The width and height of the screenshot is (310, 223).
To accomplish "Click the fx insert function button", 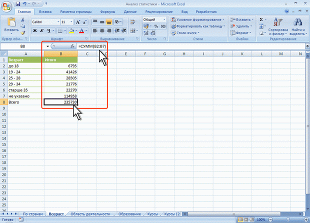I will pyautogui.click(x=72, y=46).
